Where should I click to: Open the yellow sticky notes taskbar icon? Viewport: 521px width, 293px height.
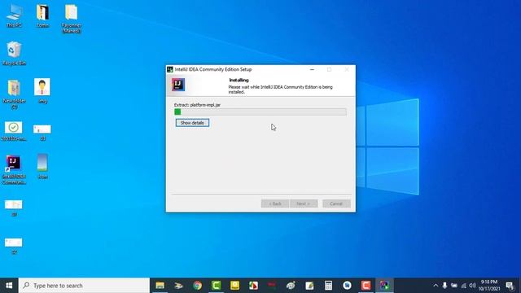tap(234, 286)
